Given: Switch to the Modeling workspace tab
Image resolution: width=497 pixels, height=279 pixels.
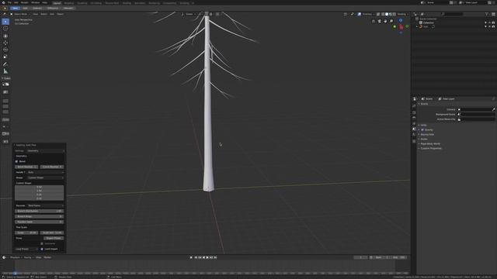Looking at the screenshot, I should [69, 3].
